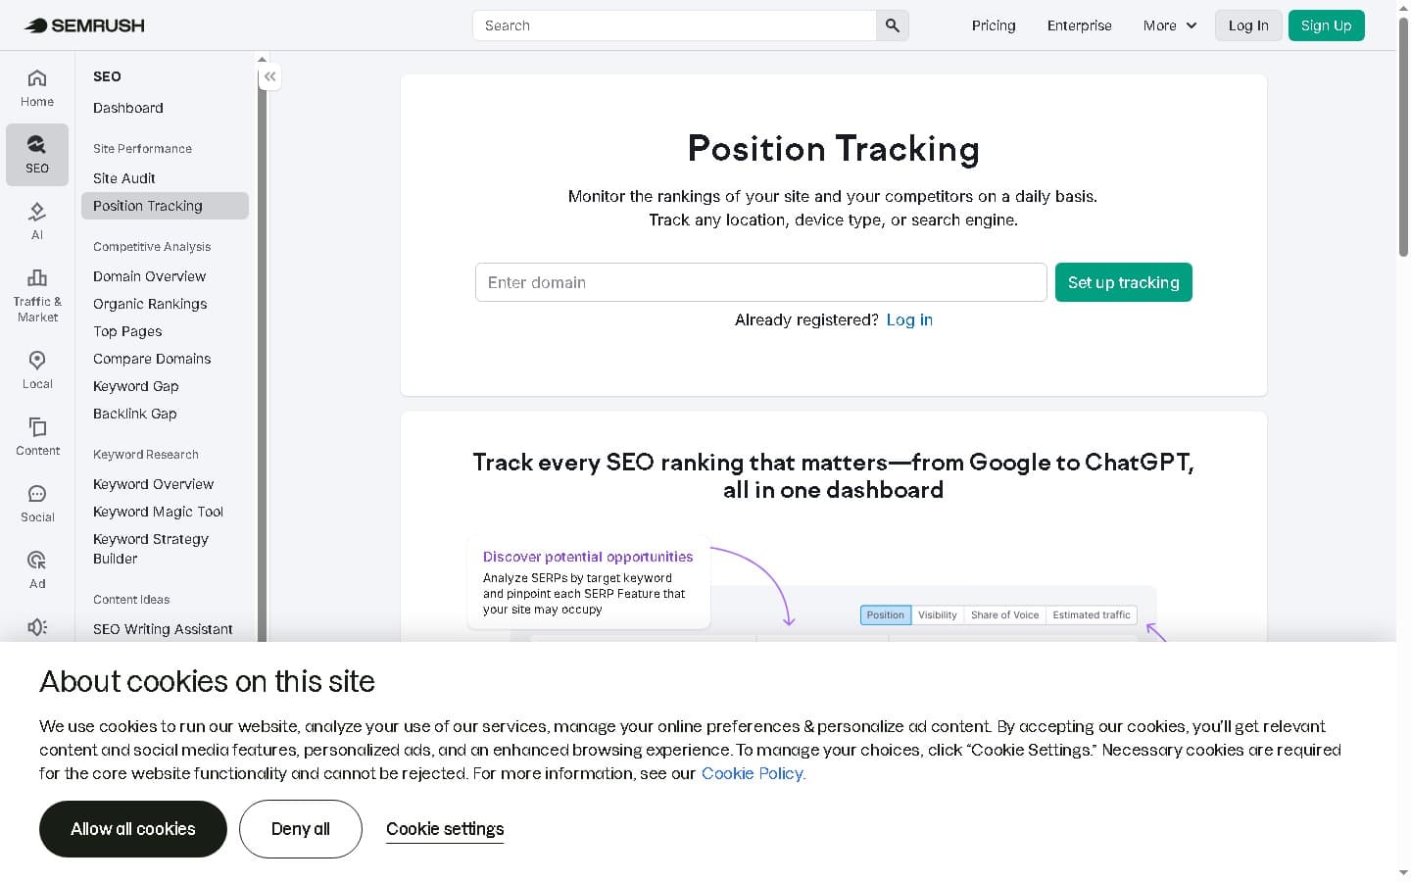Select the SEO icon in the sidebar

(x=36, y=154)
